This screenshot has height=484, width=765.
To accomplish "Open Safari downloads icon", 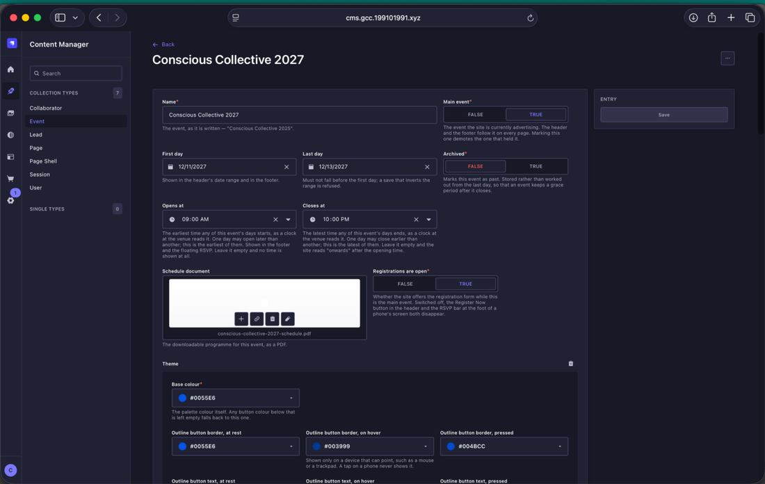I will tap(693, 17).
